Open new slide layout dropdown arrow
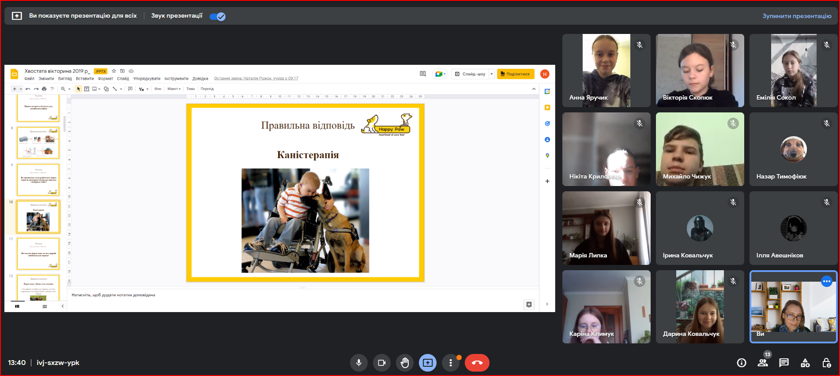 click(x=21, y=89)
